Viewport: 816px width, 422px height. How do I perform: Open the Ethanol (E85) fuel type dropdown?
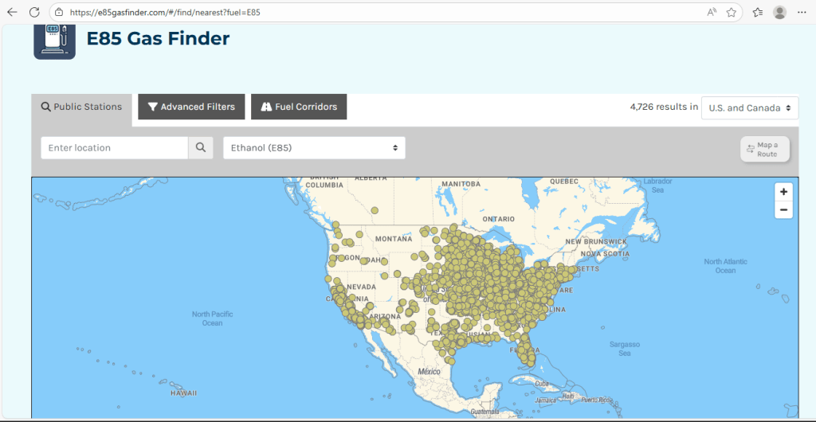[314, 147]
